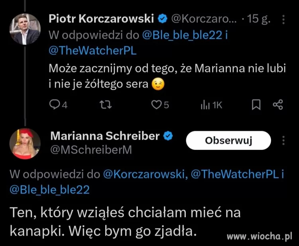Bookmark Piotr Korczarowski's tweet
Image resolution: width=299 pixels, height=246 pixels.
[x=256, y=105]
